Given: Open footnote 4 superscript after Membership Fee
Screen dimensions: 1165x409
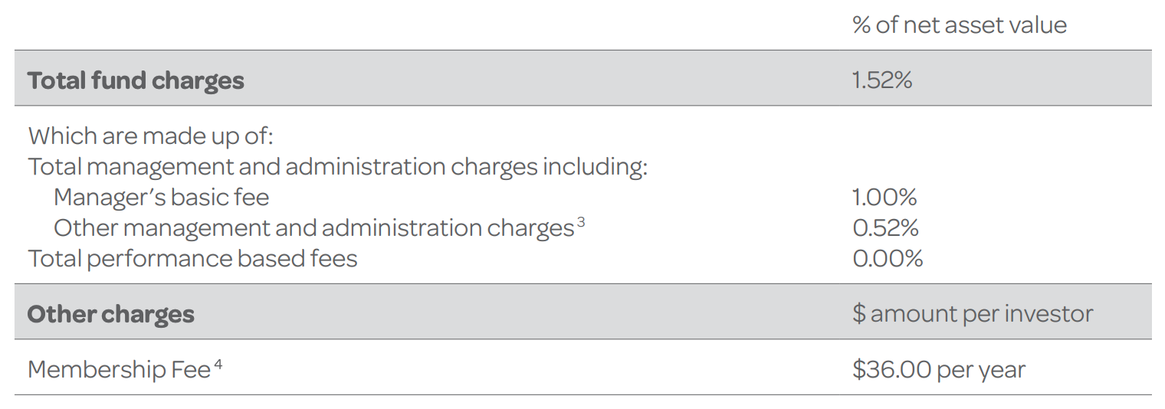Looking at the screenshot, I should pyautogui.click(x=218, y=364).
